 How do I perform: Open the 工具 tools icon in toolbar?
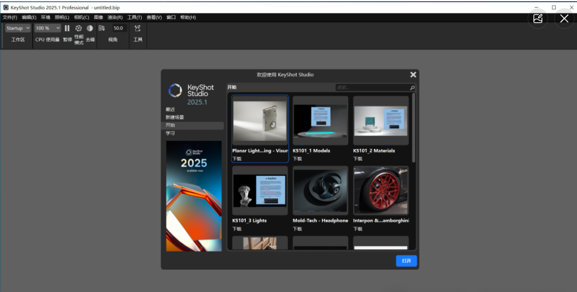tap(138, 28)
